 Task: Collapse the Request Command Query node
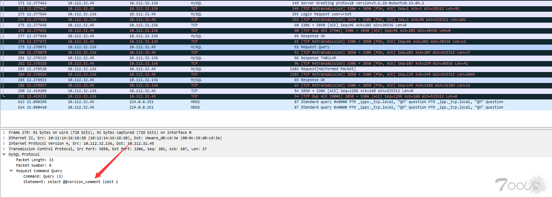click(11, 171)
